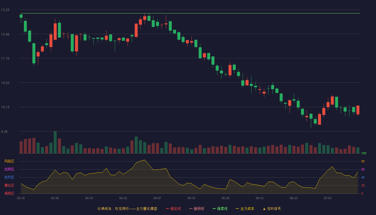The image size is (376, 215).
Task: Click the 建仓区 zone label
Action: (x=9, y=185)
